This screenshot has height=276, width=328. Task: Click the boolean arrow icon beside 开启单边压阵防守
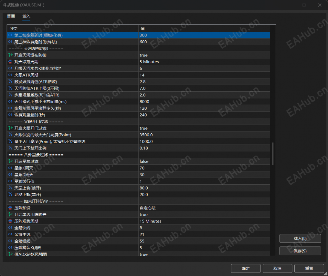(10, 214)
